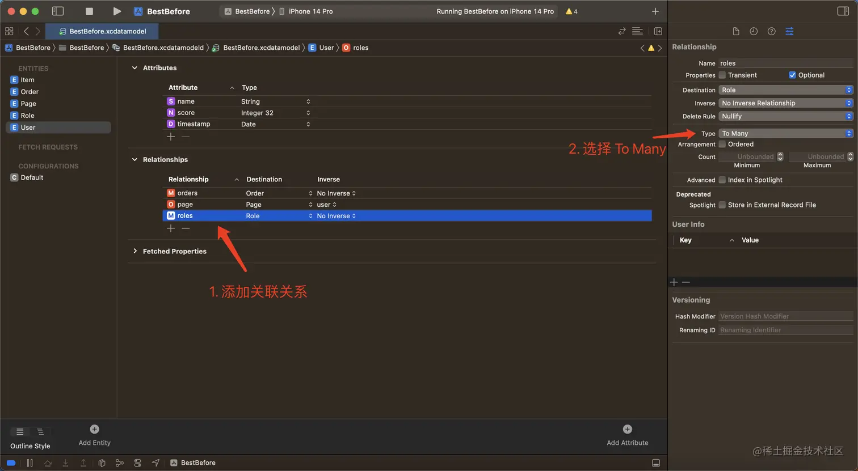Open the History inspector tab

753,31
